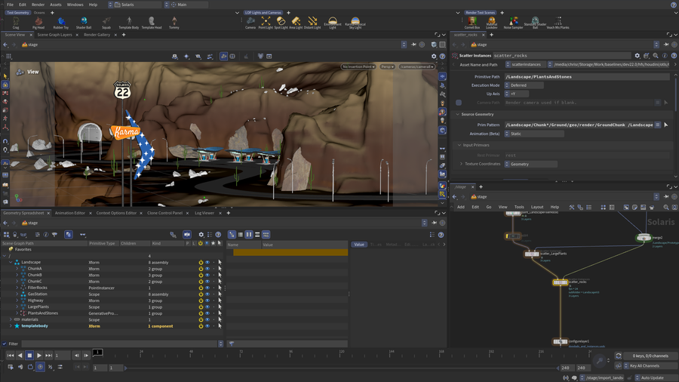The height and width of the screenshot is (382, 679).
Task: Click the timeline current frame marker
Action: click(98, 352)
